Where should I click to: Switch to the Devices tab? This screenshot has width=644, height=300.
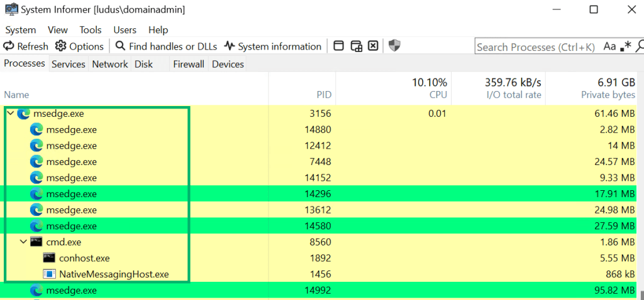coord(228,65)
